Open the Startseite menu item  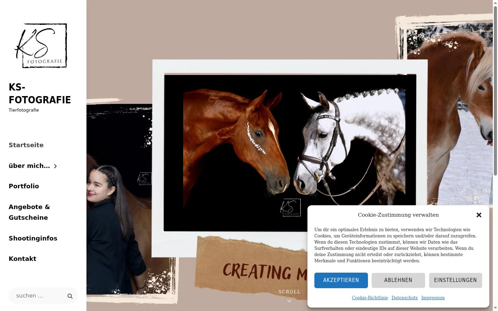[x=26, y=145]
